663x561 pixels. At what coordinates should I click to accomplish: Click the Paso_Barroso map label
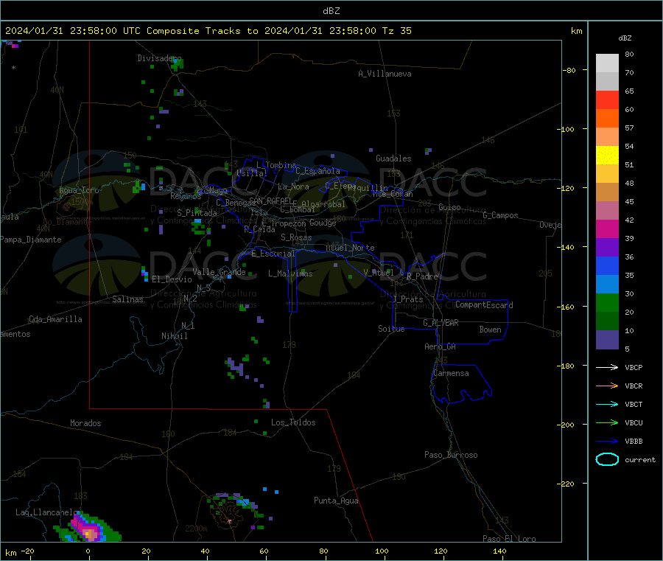(451, 455)
